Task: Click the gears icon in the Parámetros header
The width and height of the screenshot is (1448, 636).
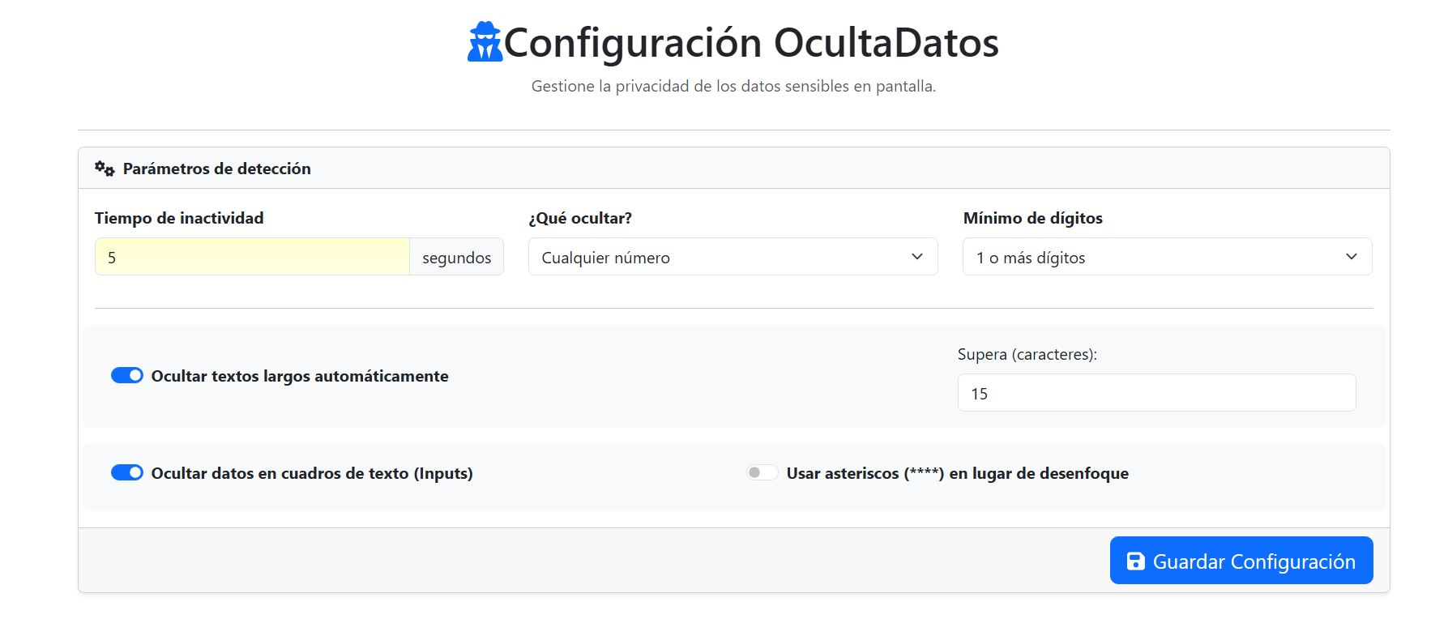Action: point(105,169)
